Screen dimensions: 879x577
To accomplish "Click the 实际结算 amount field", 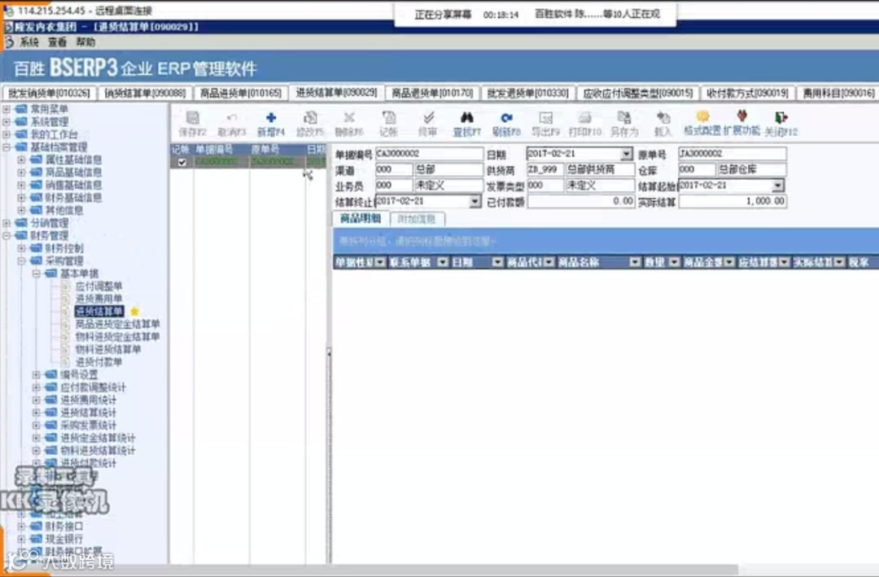I will point(732,201).
